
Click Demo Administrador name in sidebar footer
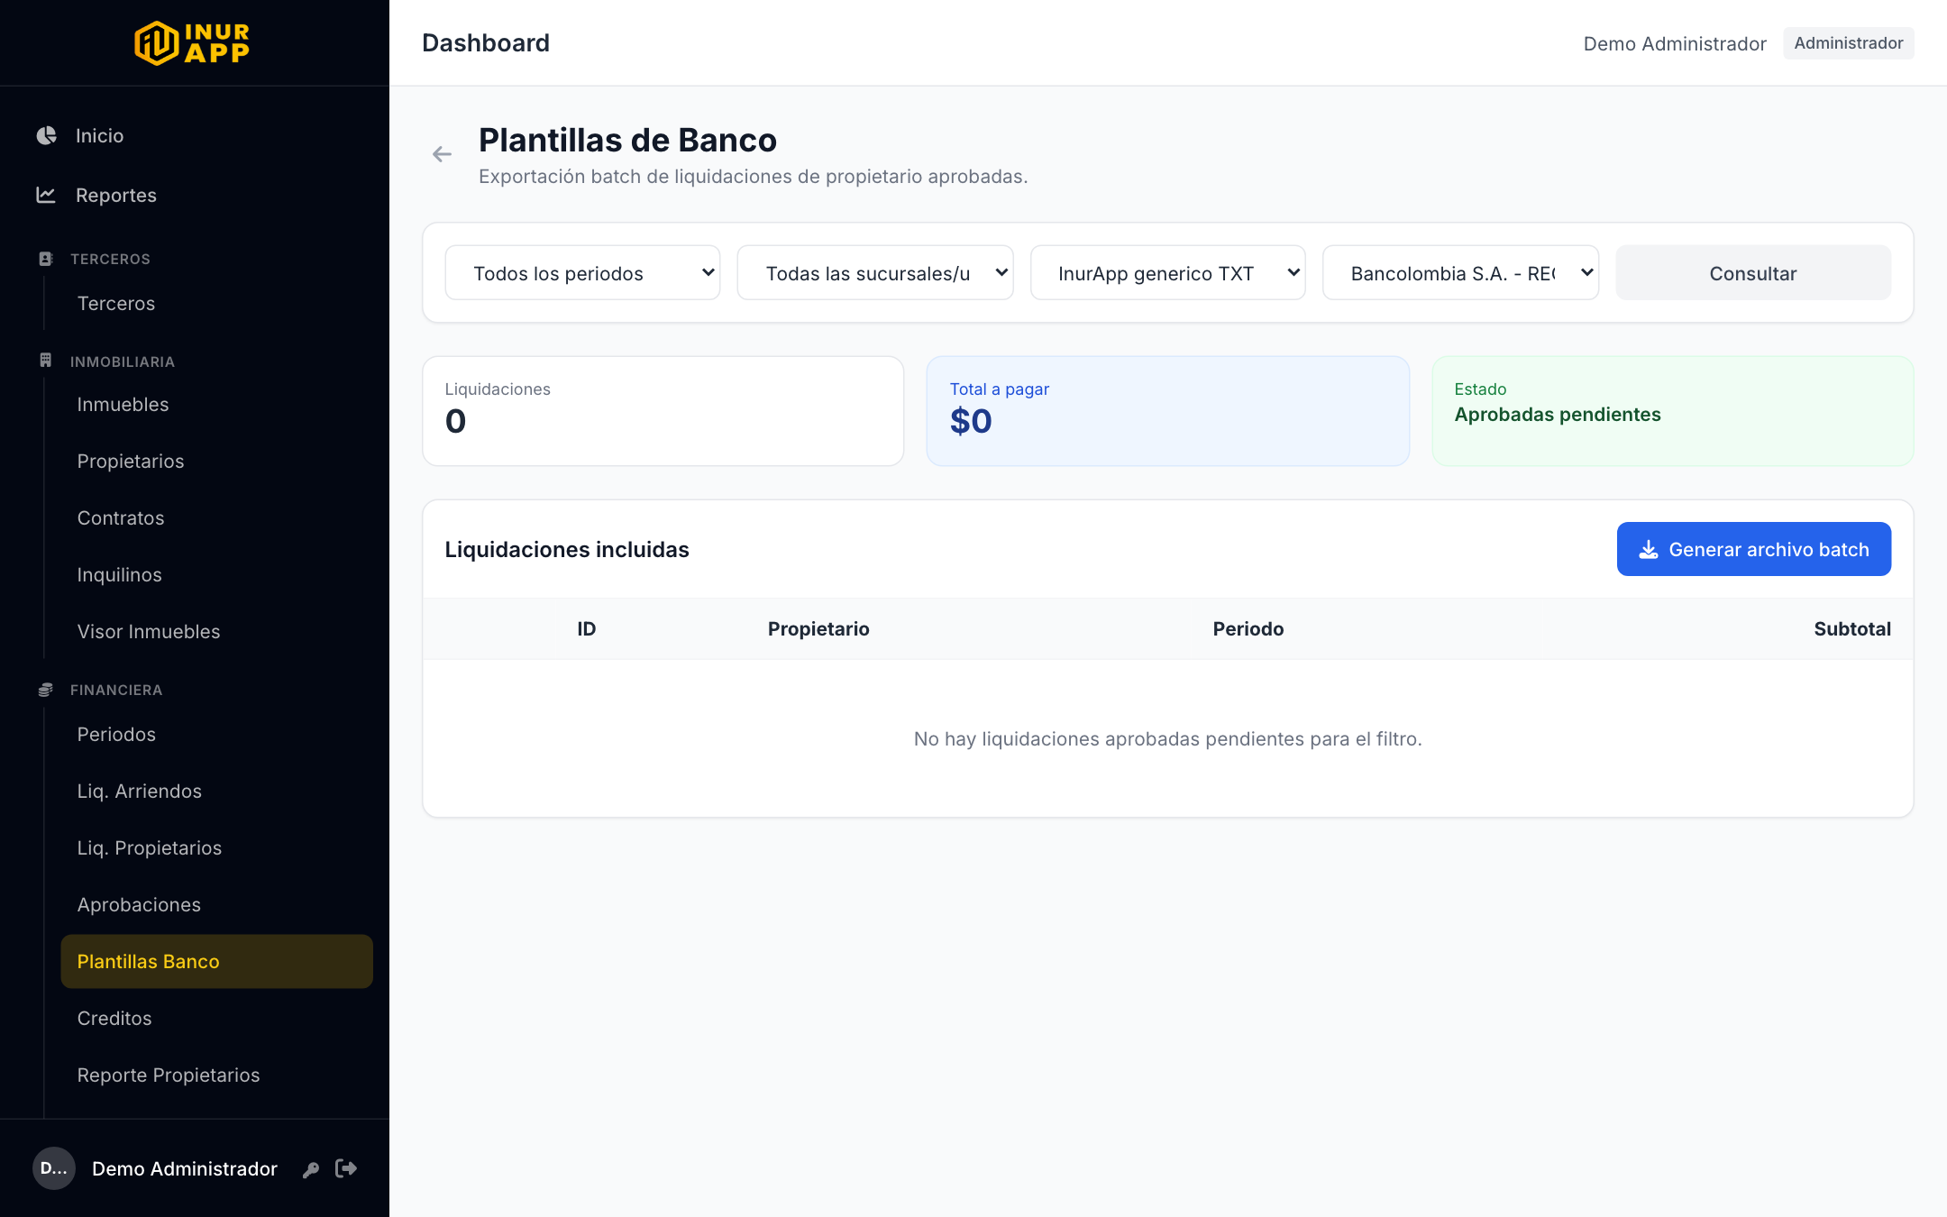coord(185,1168)
